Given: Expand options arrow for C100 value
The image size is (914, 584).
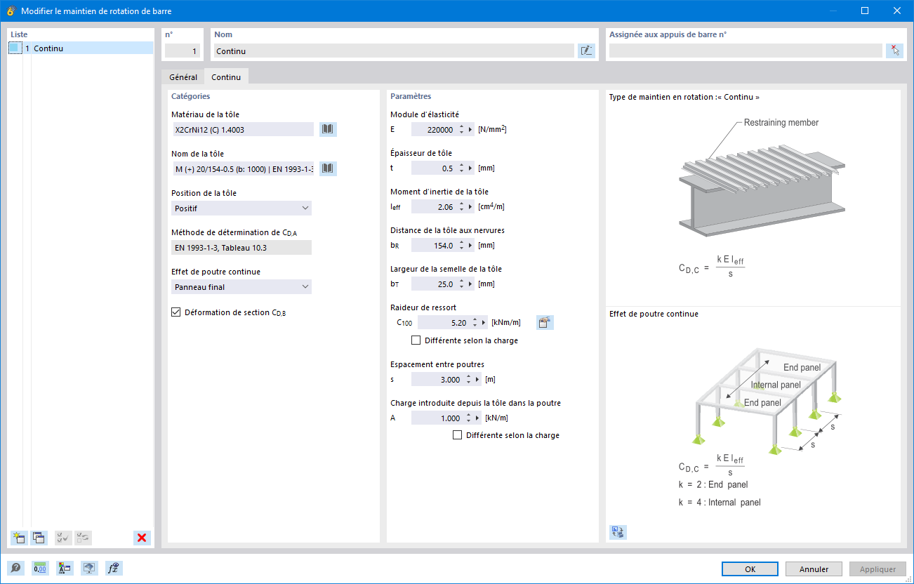Looking at the screenshot, I should click(x=484, y=323).
